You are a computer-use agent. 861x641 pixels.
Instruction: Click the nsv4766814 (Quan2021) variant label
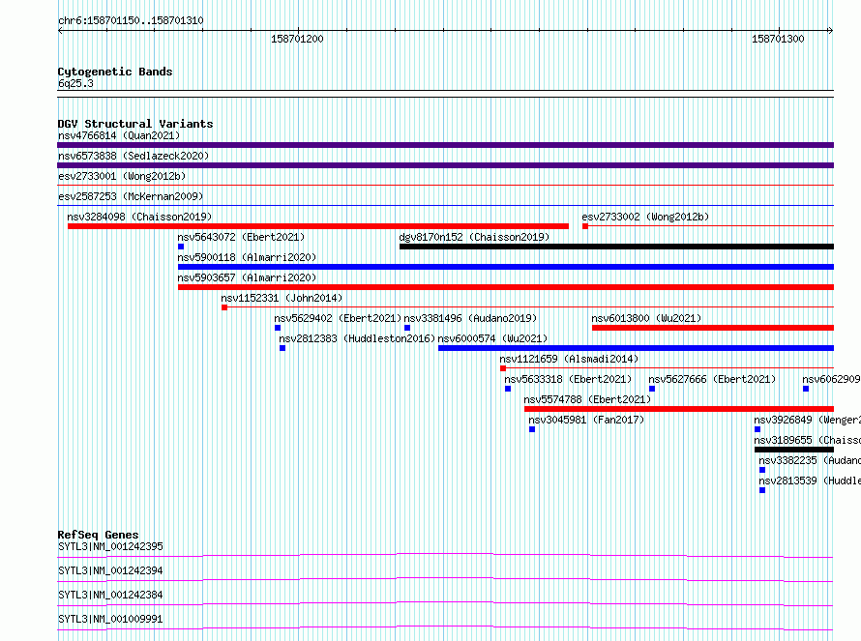tap(119, 135)
